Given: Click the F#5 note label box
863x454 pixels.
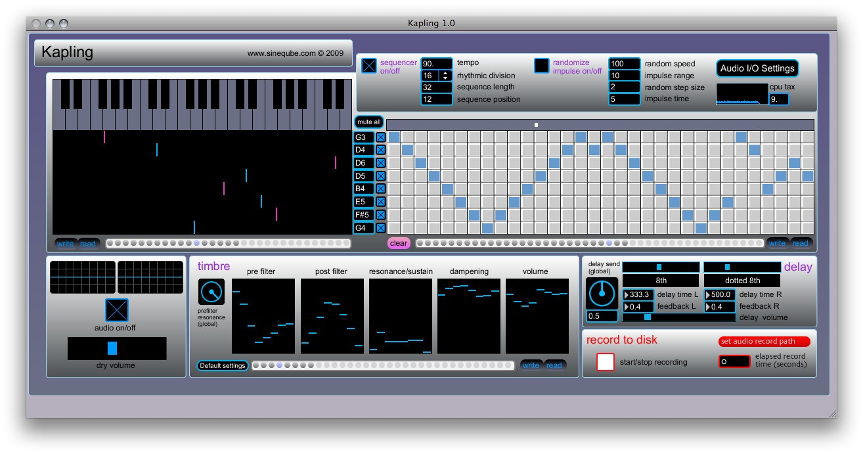Looking at the screenshot, I should pyautogui.click(x=363, y=215).
